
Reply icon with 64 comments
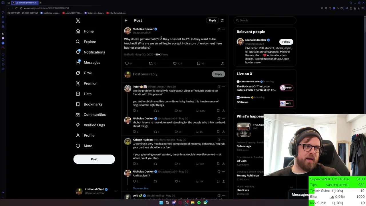tap(127, 64)
